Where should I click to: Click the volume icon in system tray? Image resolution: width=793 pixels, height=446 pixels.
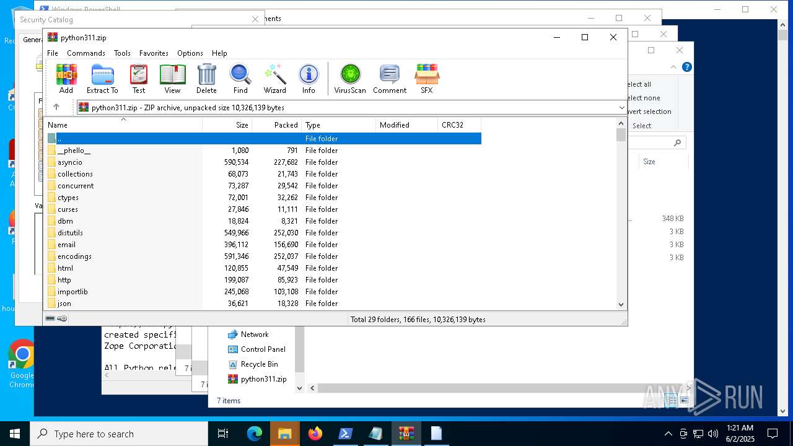click(713, 434)
